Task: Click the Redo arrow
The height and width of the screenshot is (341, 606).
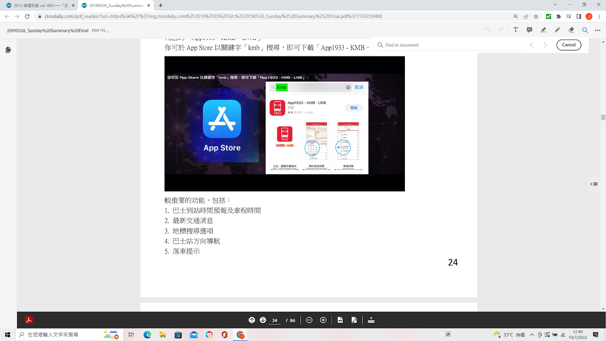Action: 501,30
